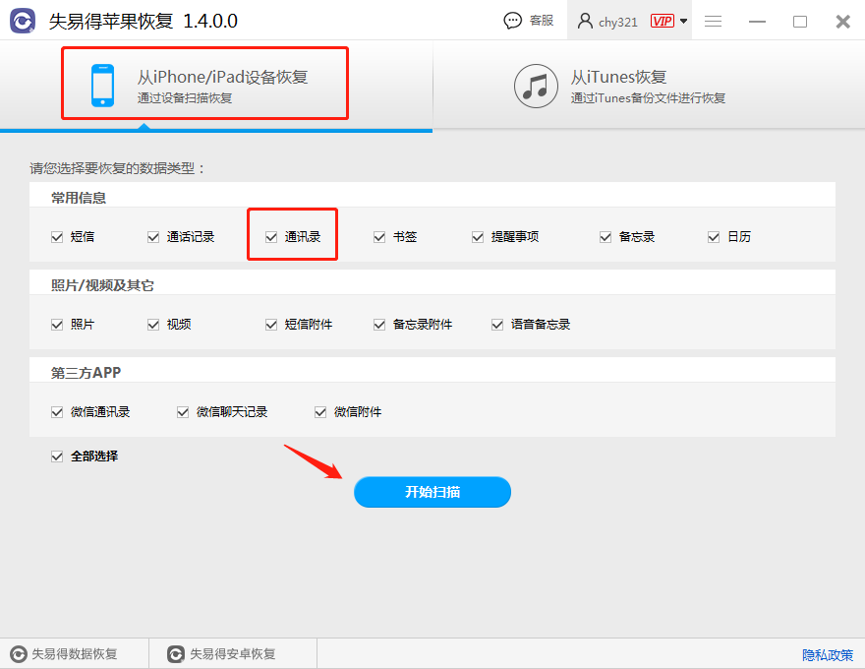
Task: Toggle the 通讯录 checkbox
Action: (271, 237)
